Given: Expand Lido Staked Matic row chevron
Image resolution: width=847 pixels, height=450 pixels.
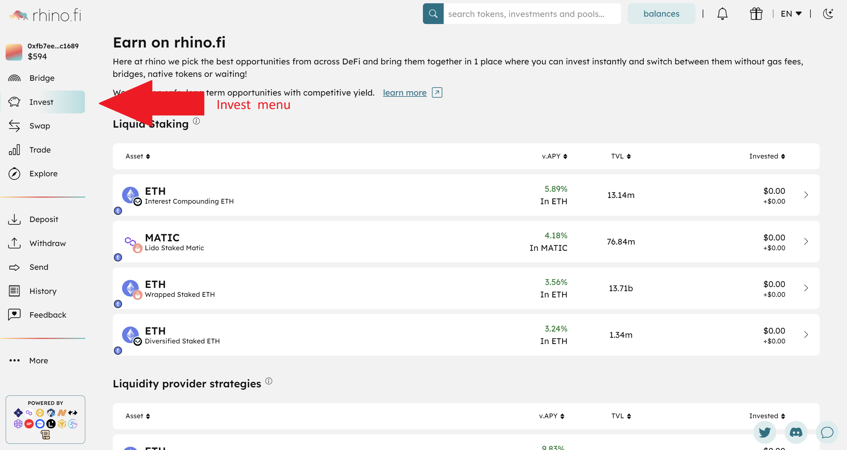Looking at the screenshot, I should tap(806, 242).
